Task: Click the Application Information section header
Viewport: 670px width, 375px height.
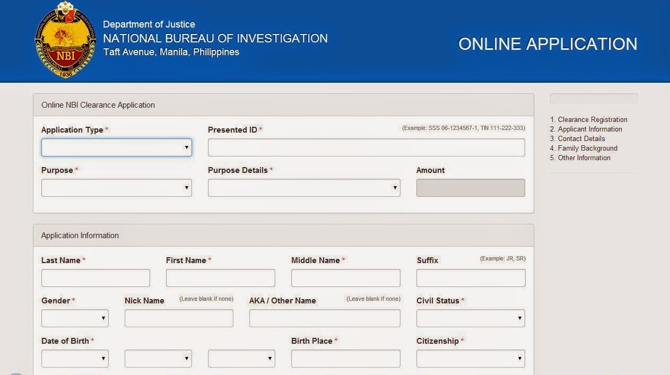Action: coord(283,236)
